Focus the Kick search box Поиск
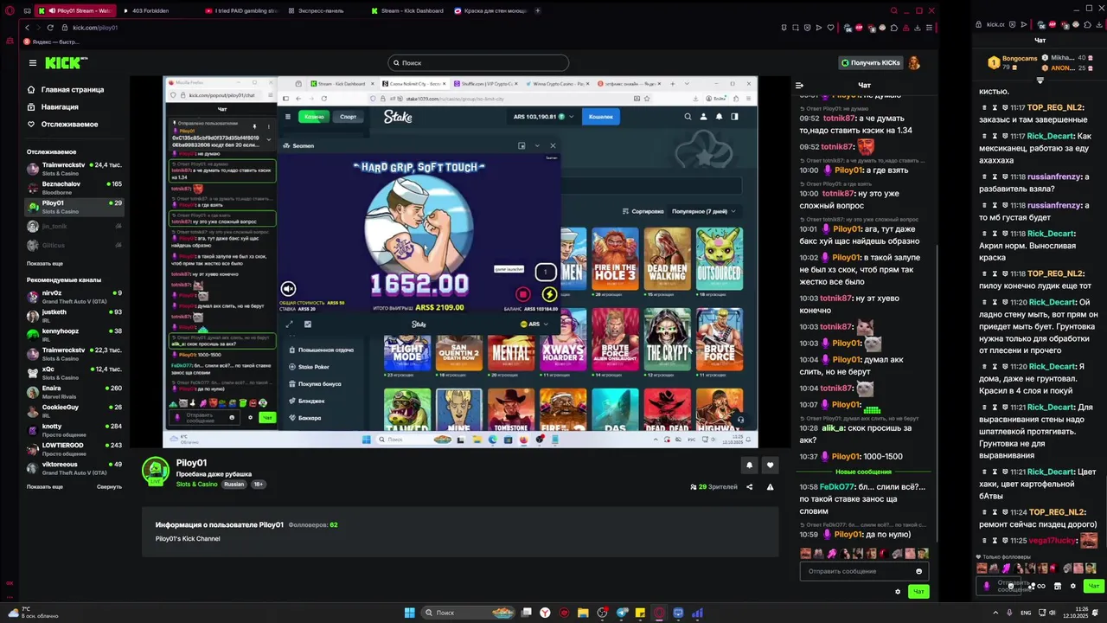1107x623 pixels. tap(478, 62)
